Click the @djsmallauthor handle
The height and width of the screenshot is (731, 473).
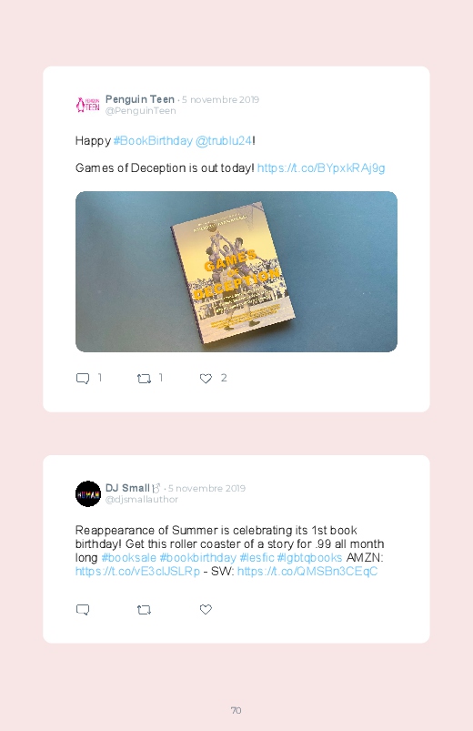[x=142, y=499]
